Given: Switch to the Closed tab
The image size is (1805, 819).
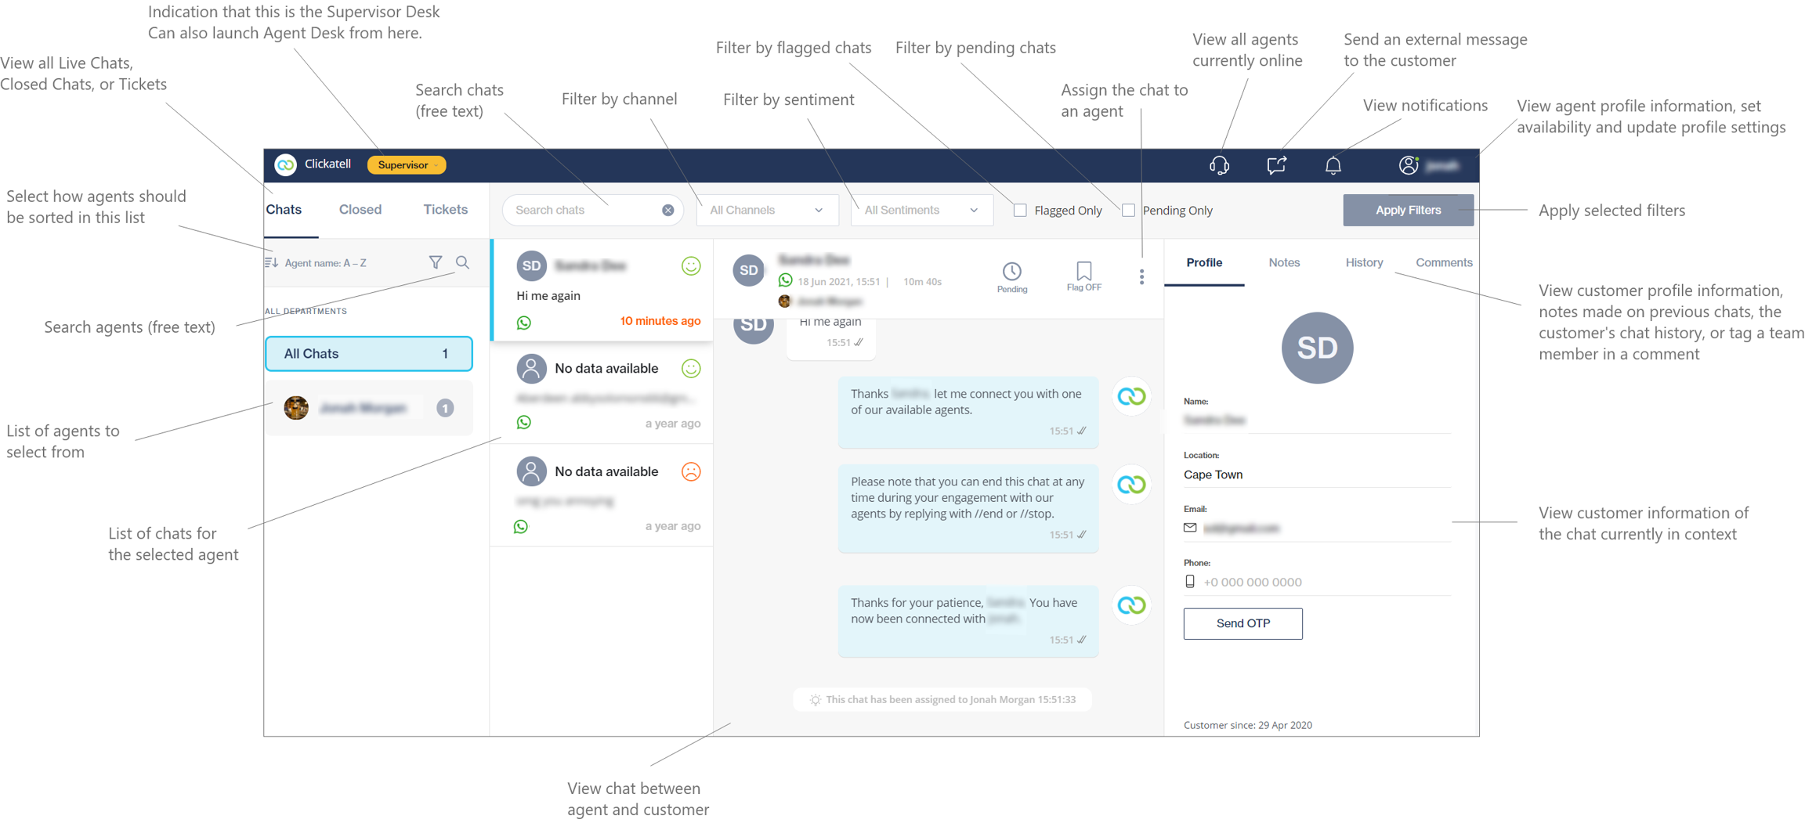Looking at the screenshot, I should [360, 210].
